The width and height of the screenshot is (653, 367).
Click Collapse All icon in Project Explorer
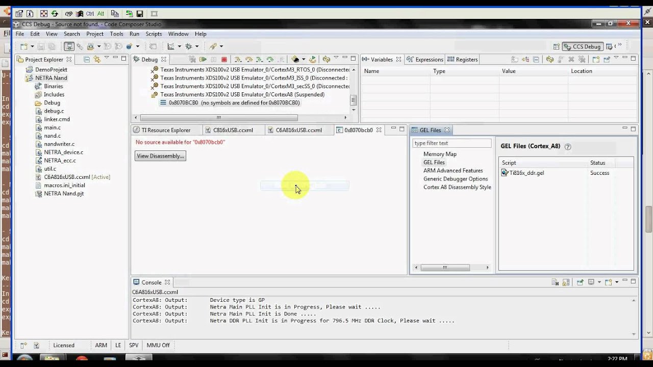point(87,60)
